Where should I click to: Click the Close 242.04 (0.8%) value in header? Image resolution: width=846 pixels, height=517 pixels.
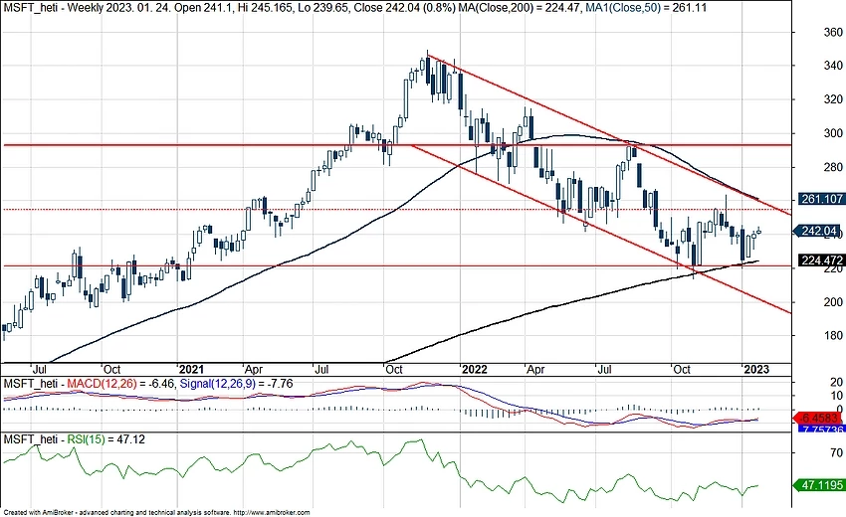pos(403,8)
